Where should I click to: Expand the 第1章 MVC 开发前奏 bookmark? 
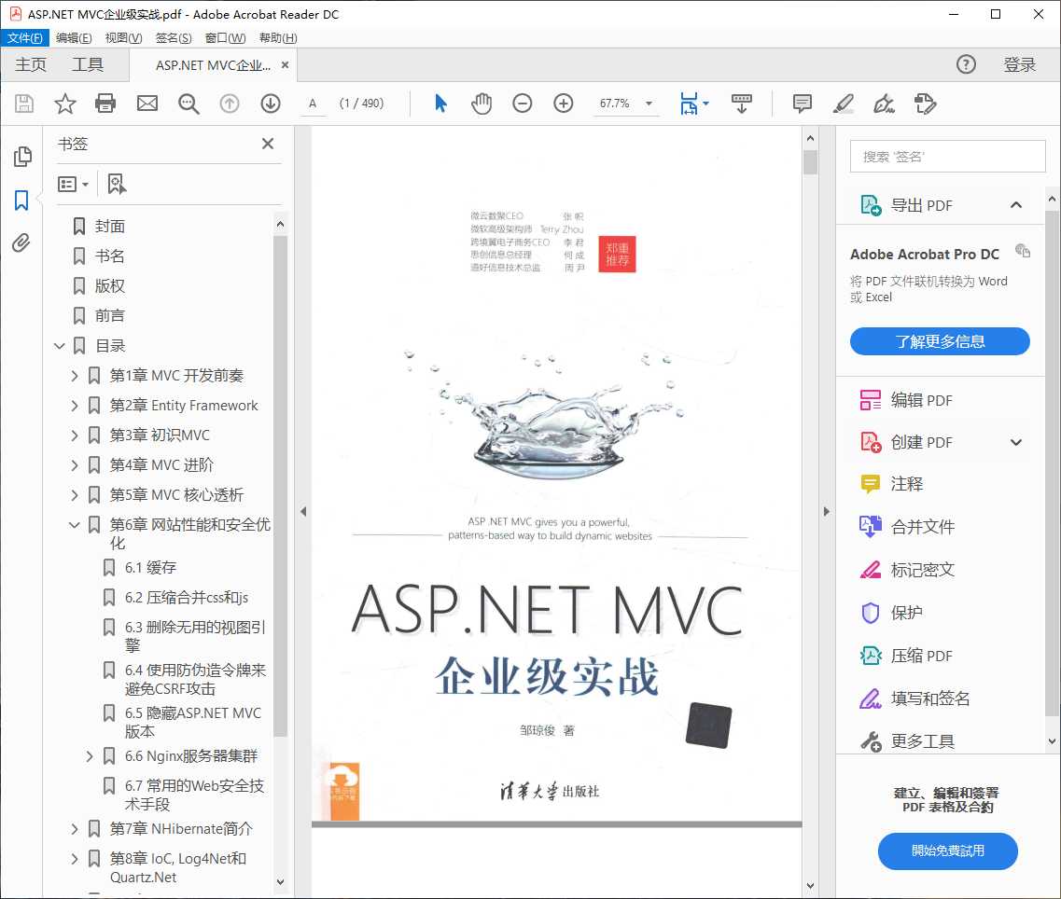tap(75, 375)
